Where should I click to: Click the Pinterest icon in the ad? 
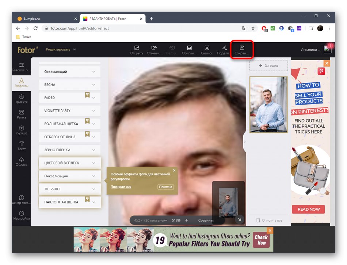coord(321,71)
